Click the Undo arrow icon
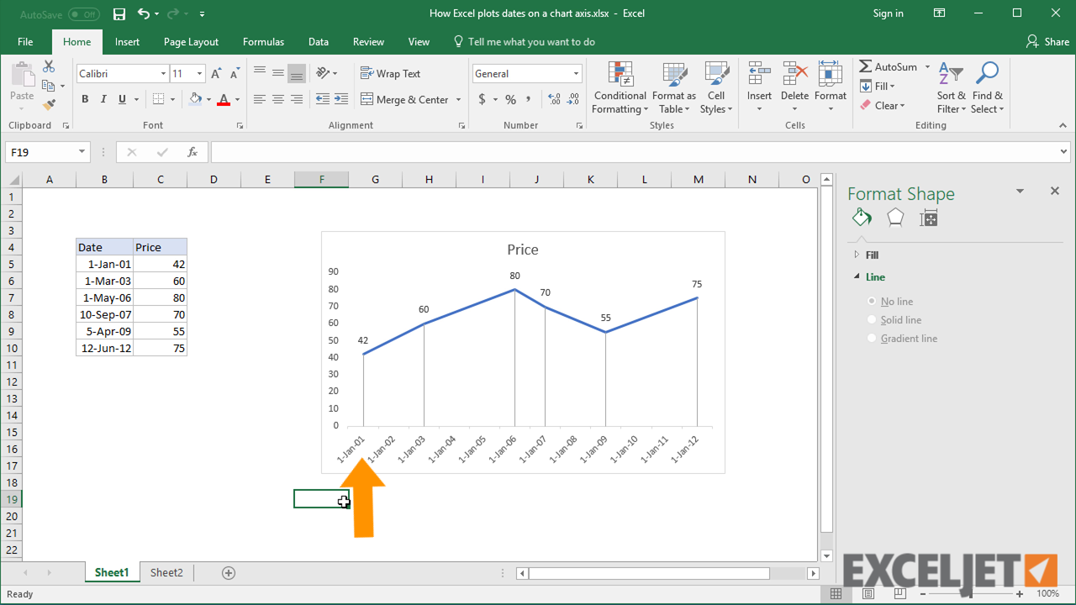The width and height of the screenshot is (1076, 605). click(144, 13)
